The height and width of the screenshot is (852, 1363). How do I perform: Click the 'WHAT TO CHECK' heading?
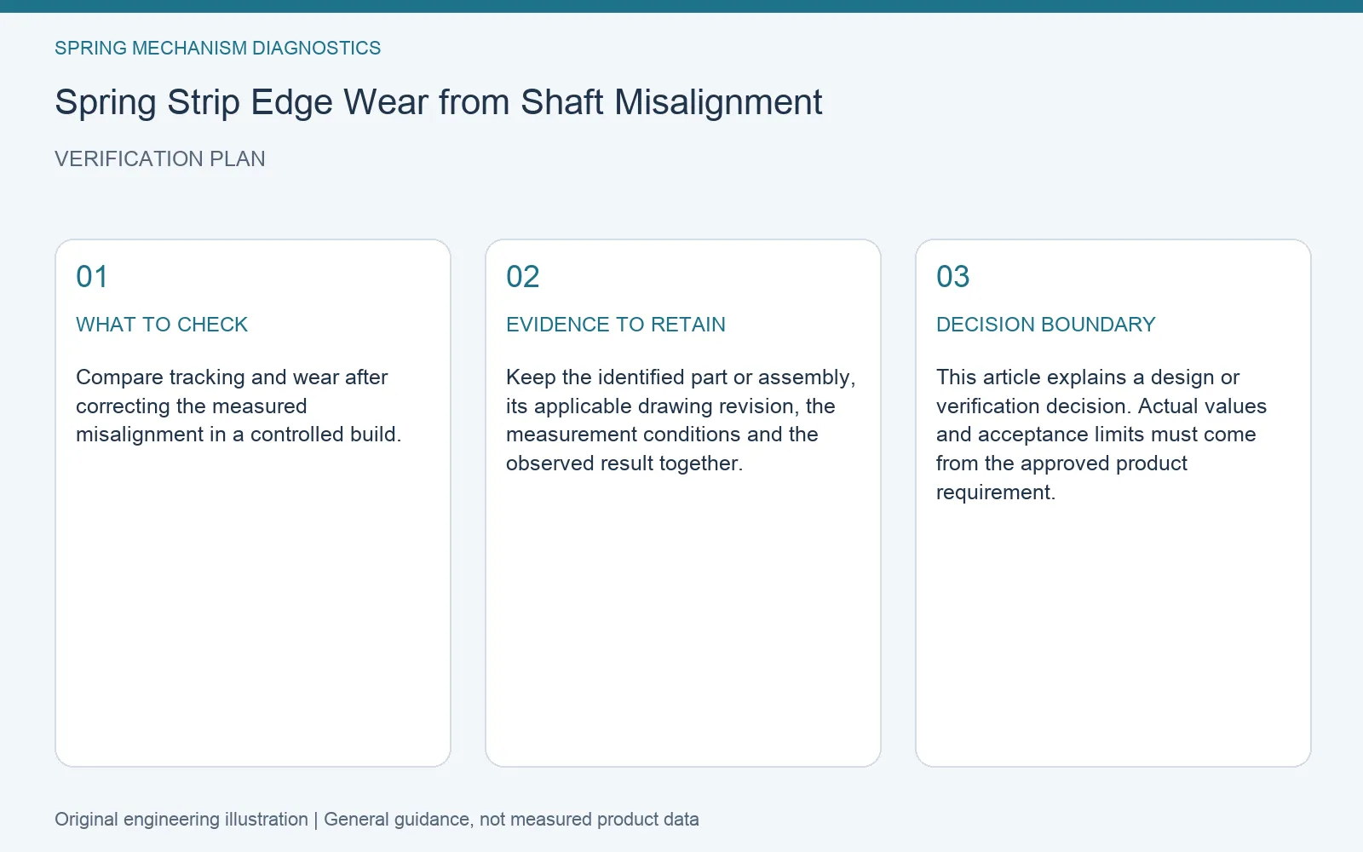coord(162,325)
